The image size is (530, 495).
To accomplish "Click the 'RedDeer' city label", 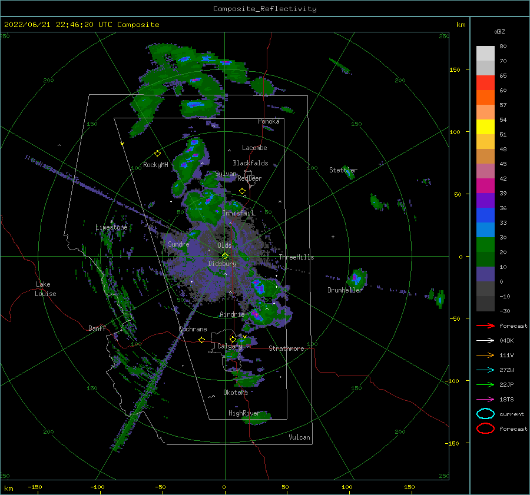I will tap(250, 178).
